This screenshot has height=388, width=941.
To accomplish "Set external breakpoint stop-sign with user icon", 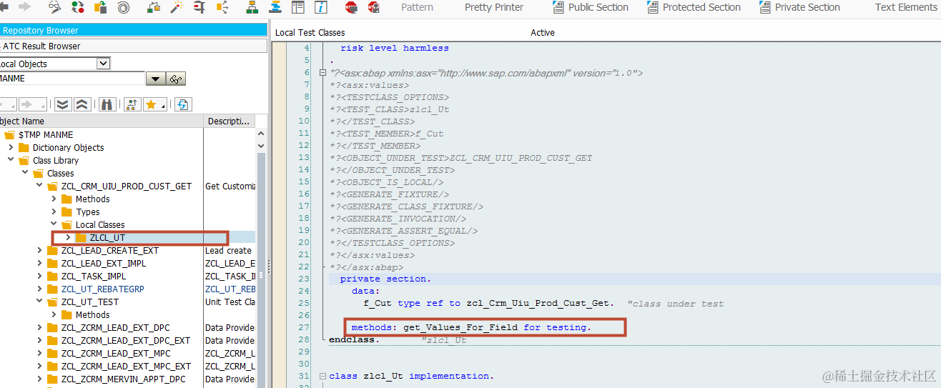I will 374,7.
